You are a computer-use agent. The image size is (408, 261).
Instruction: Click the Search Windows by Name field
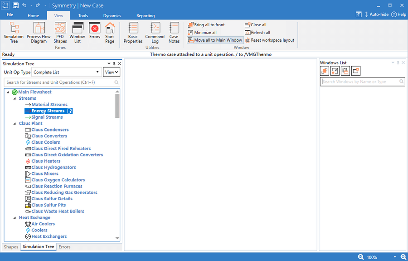click(x=360, y=82)
